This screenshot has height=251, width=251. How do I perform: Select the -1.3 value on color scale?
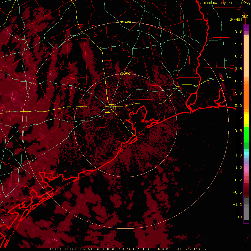(x=237, y=205)
